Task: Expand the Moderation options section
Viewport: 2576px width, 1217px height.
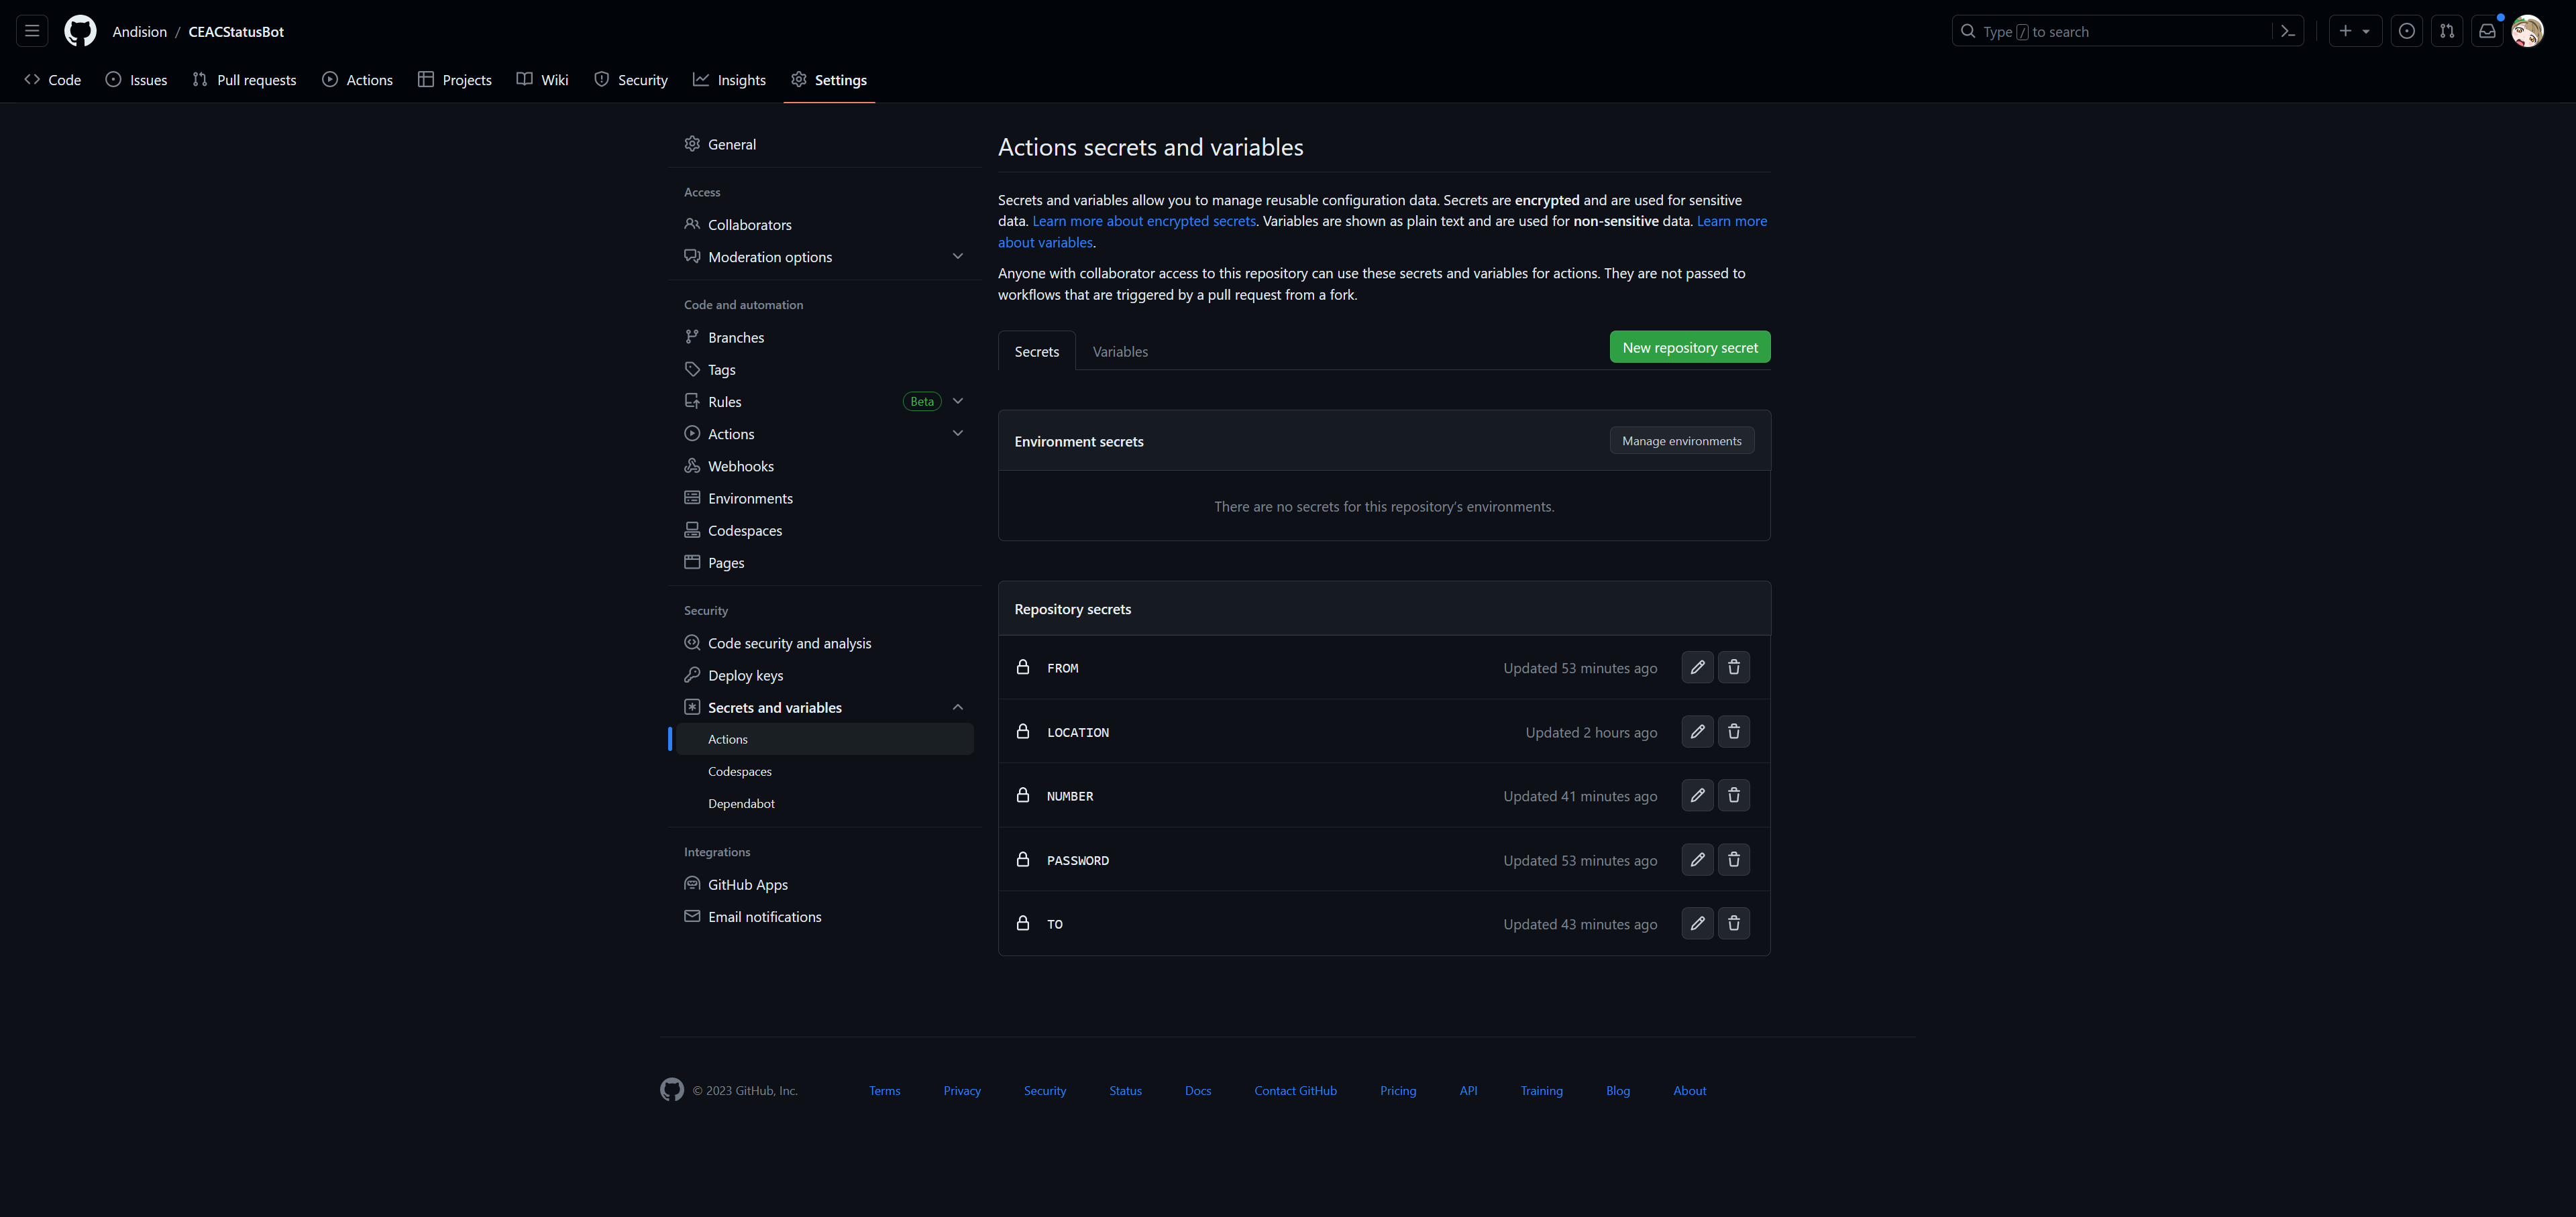Action: (x=957, y=257)
